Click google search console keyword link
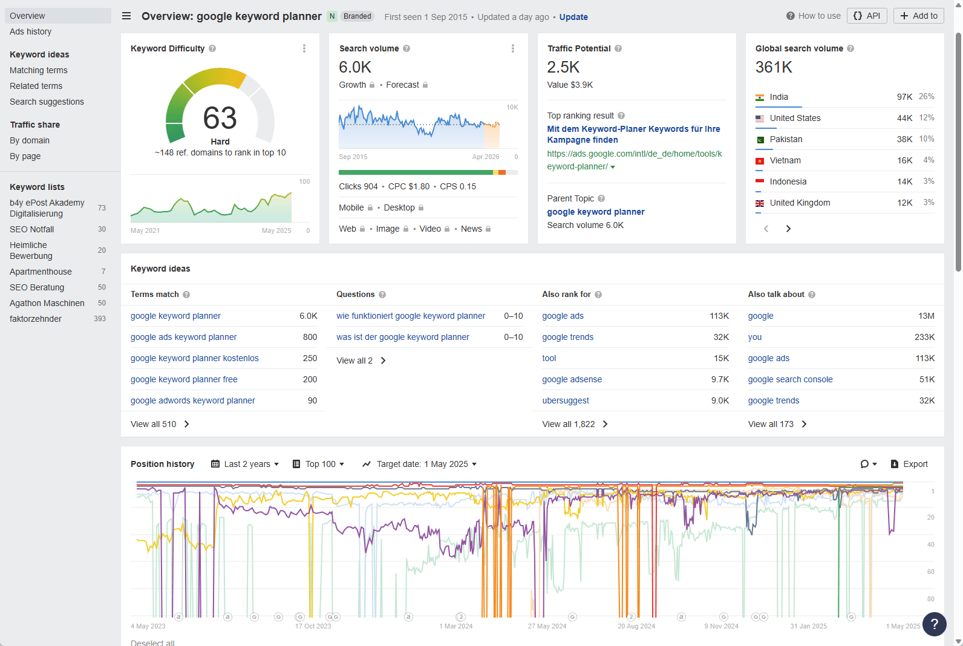 (790, 379)
